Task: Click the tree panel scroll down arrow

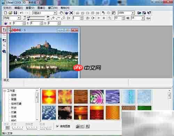Action: pyautogui.click(x=37, y=119)
